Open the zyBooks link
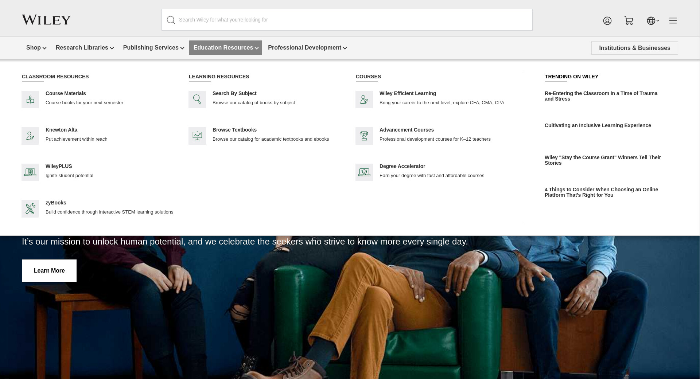This screenshot has height=379, width=700. pos(56,203)
